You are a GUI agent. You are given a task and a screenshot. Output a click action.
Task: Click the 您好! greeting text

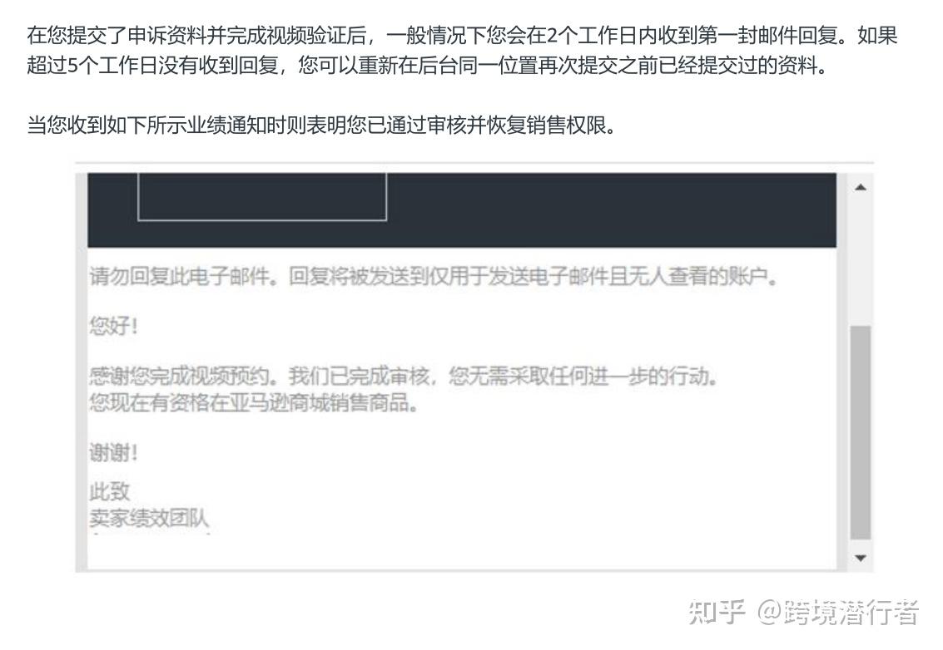[x=114, y=326]
